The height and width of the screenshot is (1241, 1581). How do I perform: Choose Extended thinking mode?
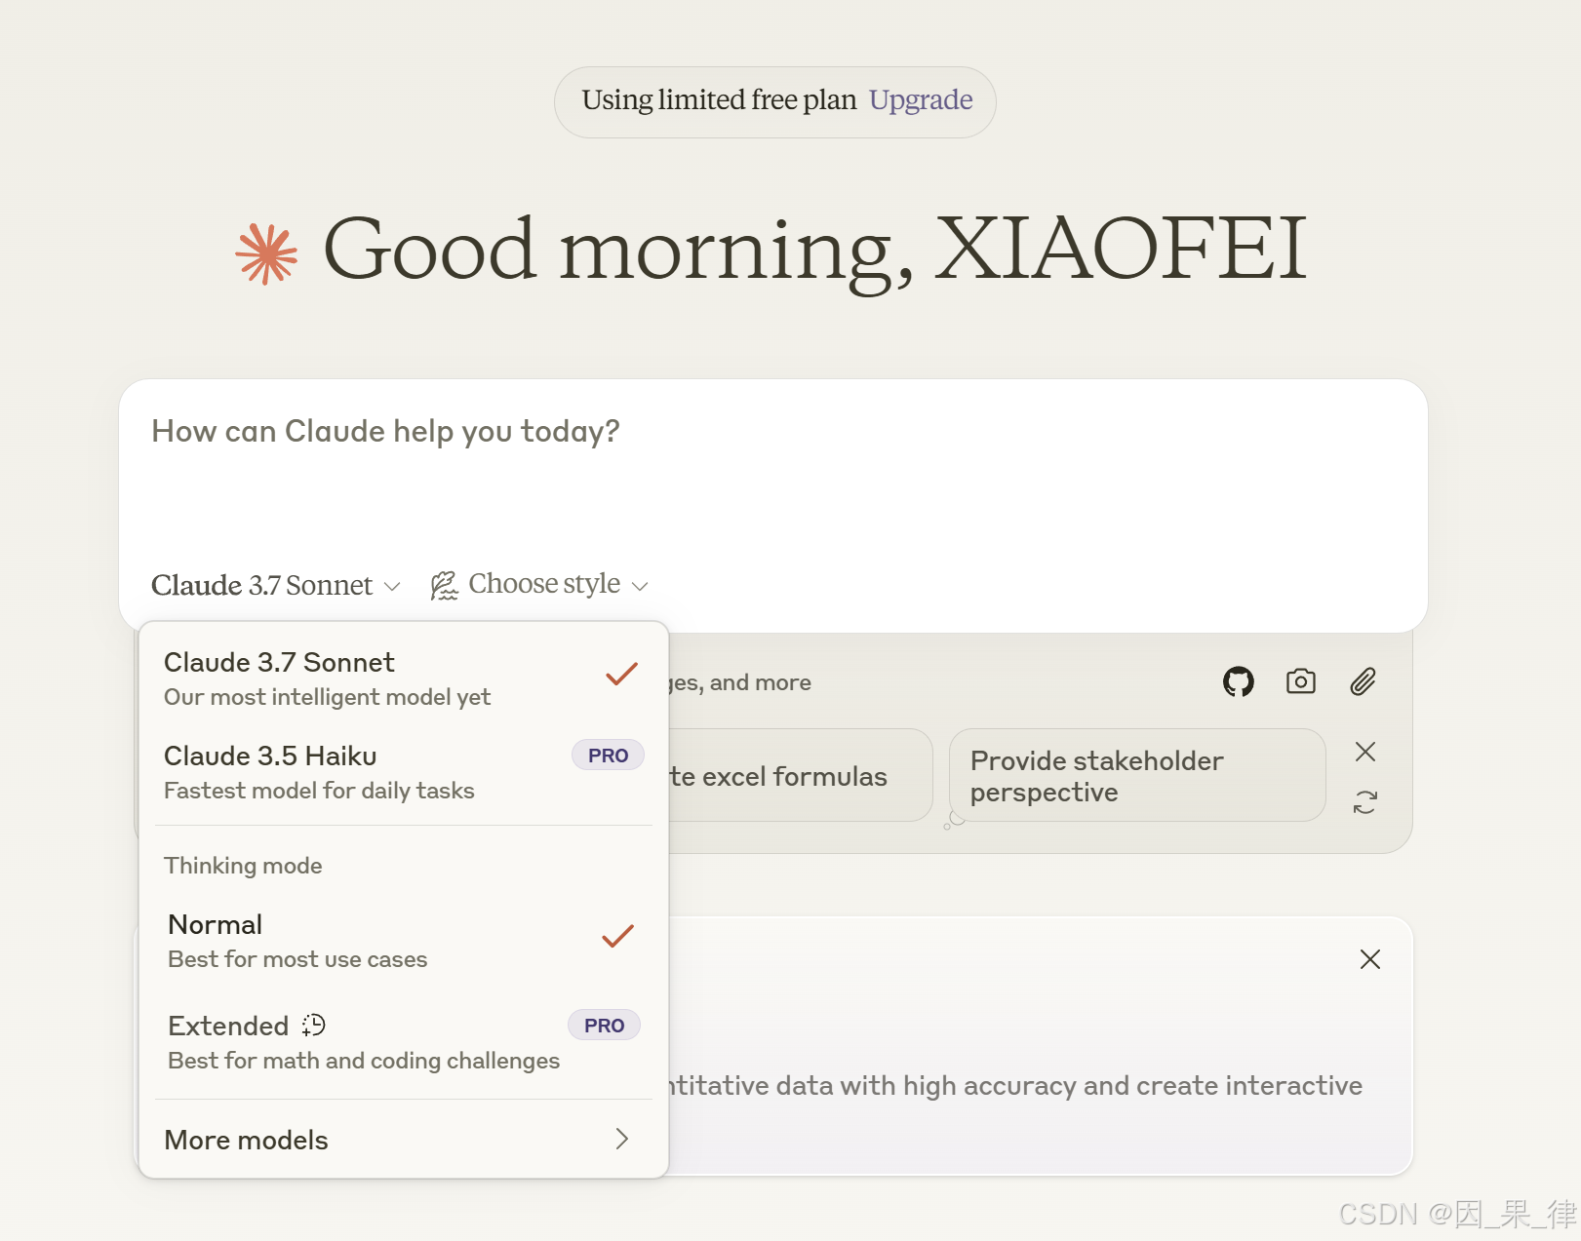[403, 1042]
